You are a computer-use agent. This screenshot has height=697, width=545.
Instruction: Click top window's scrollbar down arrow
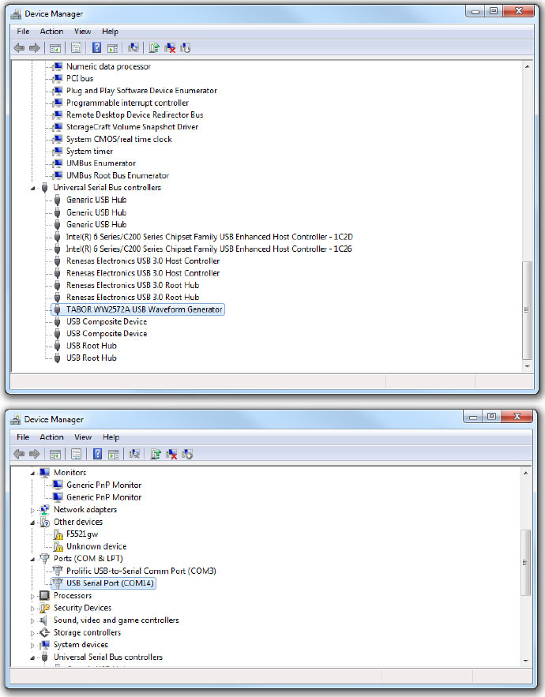tap(528, 365)
